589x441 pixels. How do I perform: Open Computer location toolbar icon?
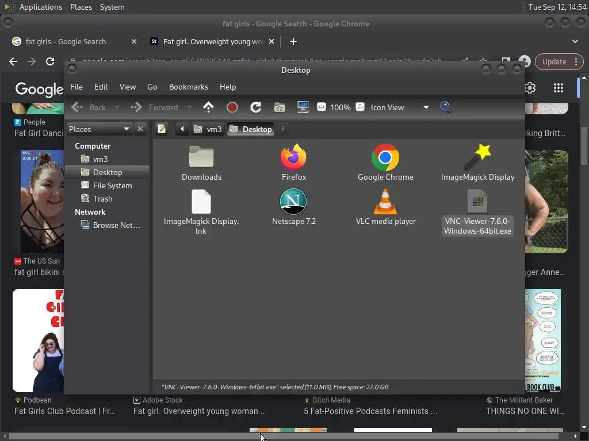point(303,107)
